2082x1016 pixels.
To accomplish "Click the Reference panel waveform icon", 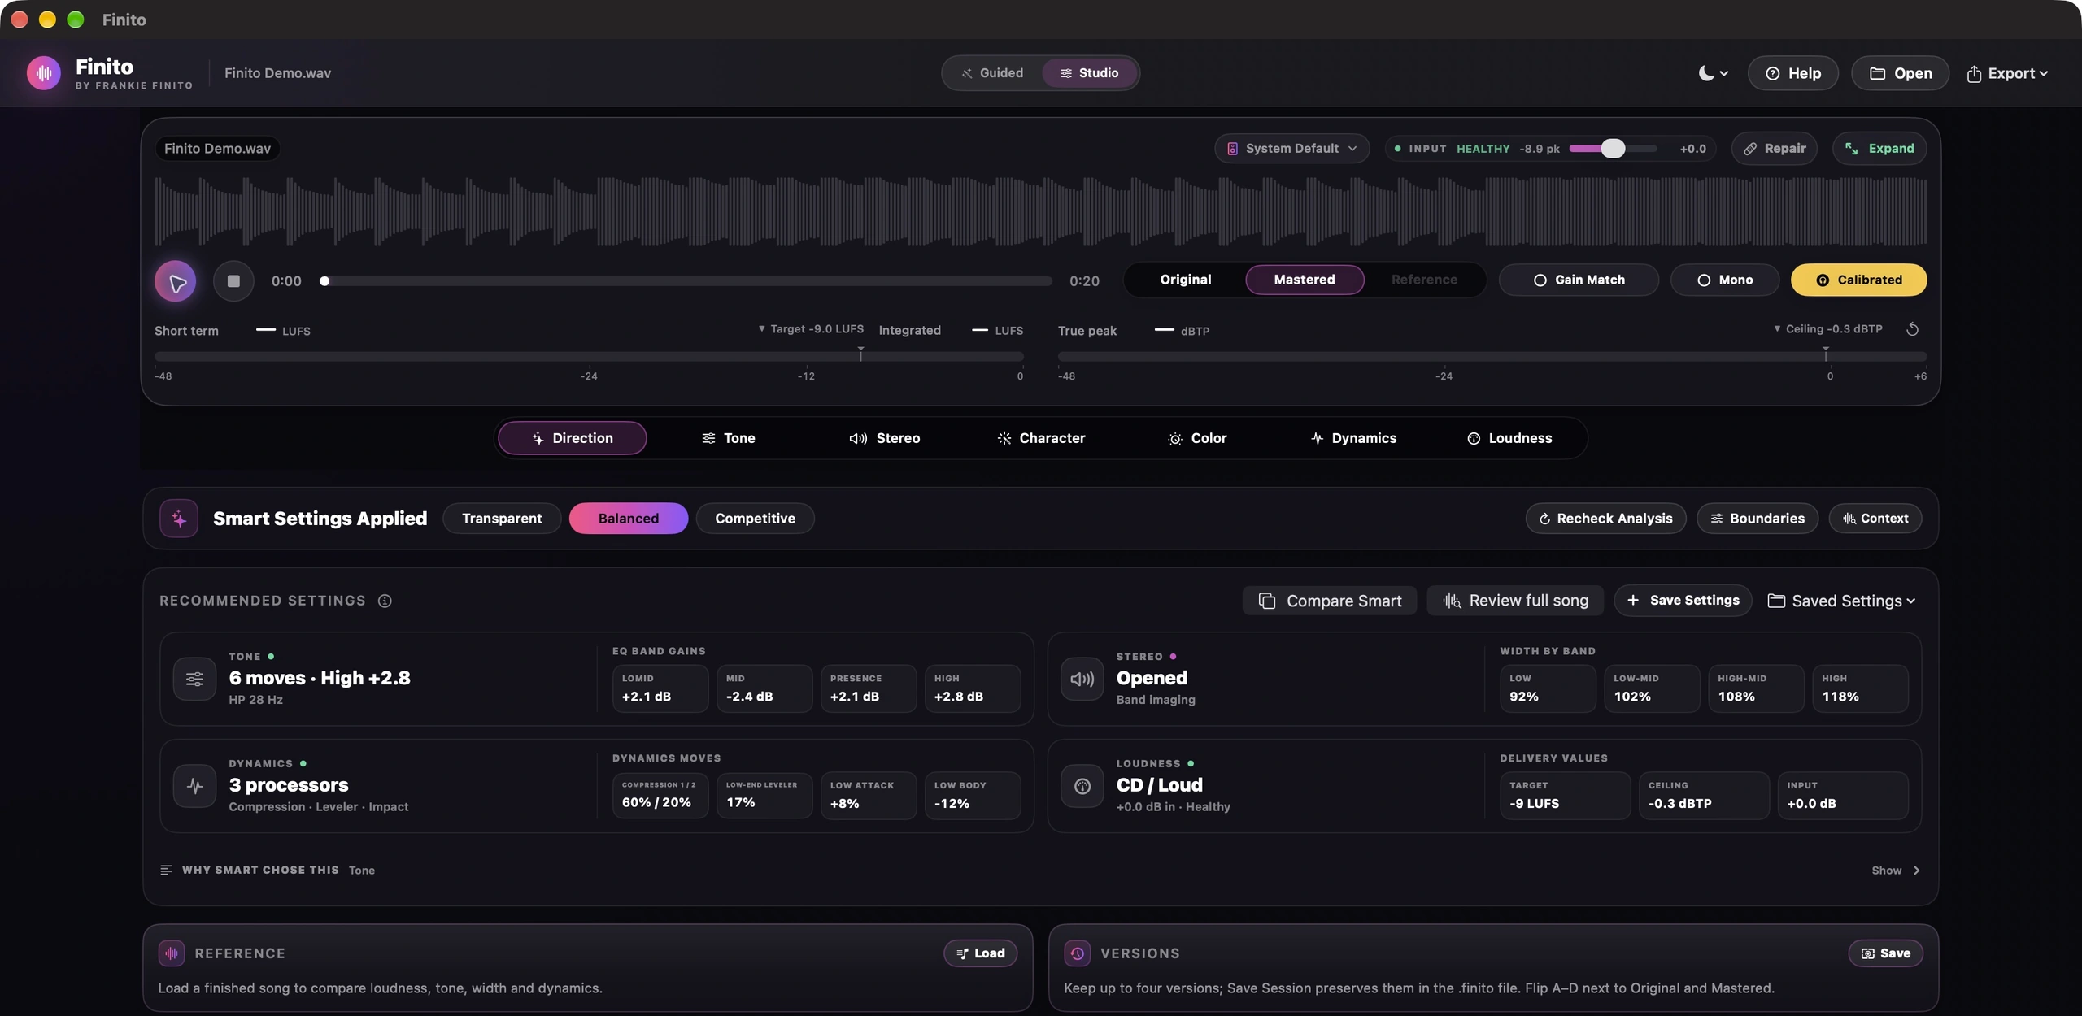I will (x=172, y=953).
